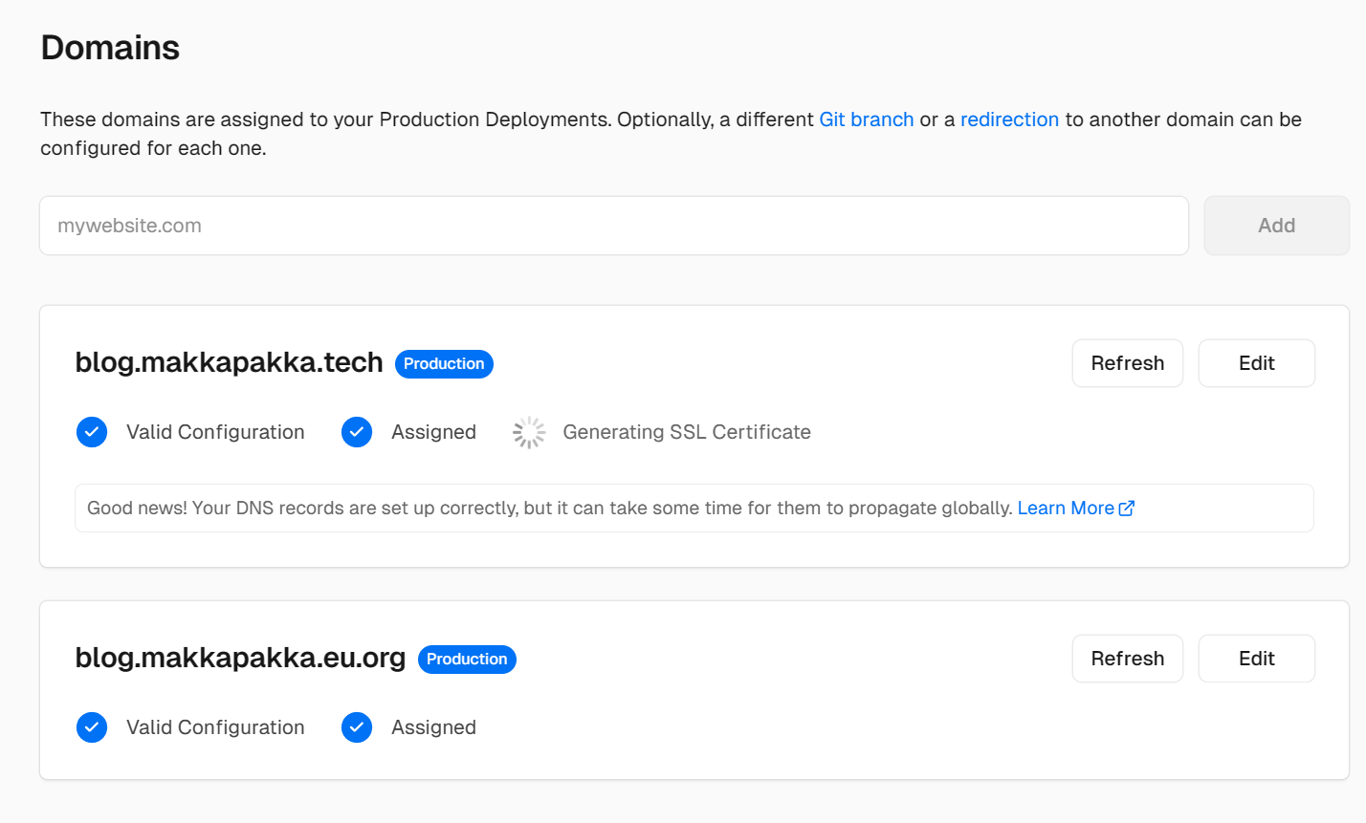Click the Assigned checkmark icon for blog.makkapakka.tech
The width and height of the screenshot is (1366, 823).
pos(357,432)
